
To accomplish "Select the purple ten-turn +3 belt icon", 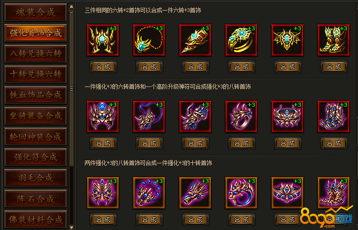I will coord(287,193).
